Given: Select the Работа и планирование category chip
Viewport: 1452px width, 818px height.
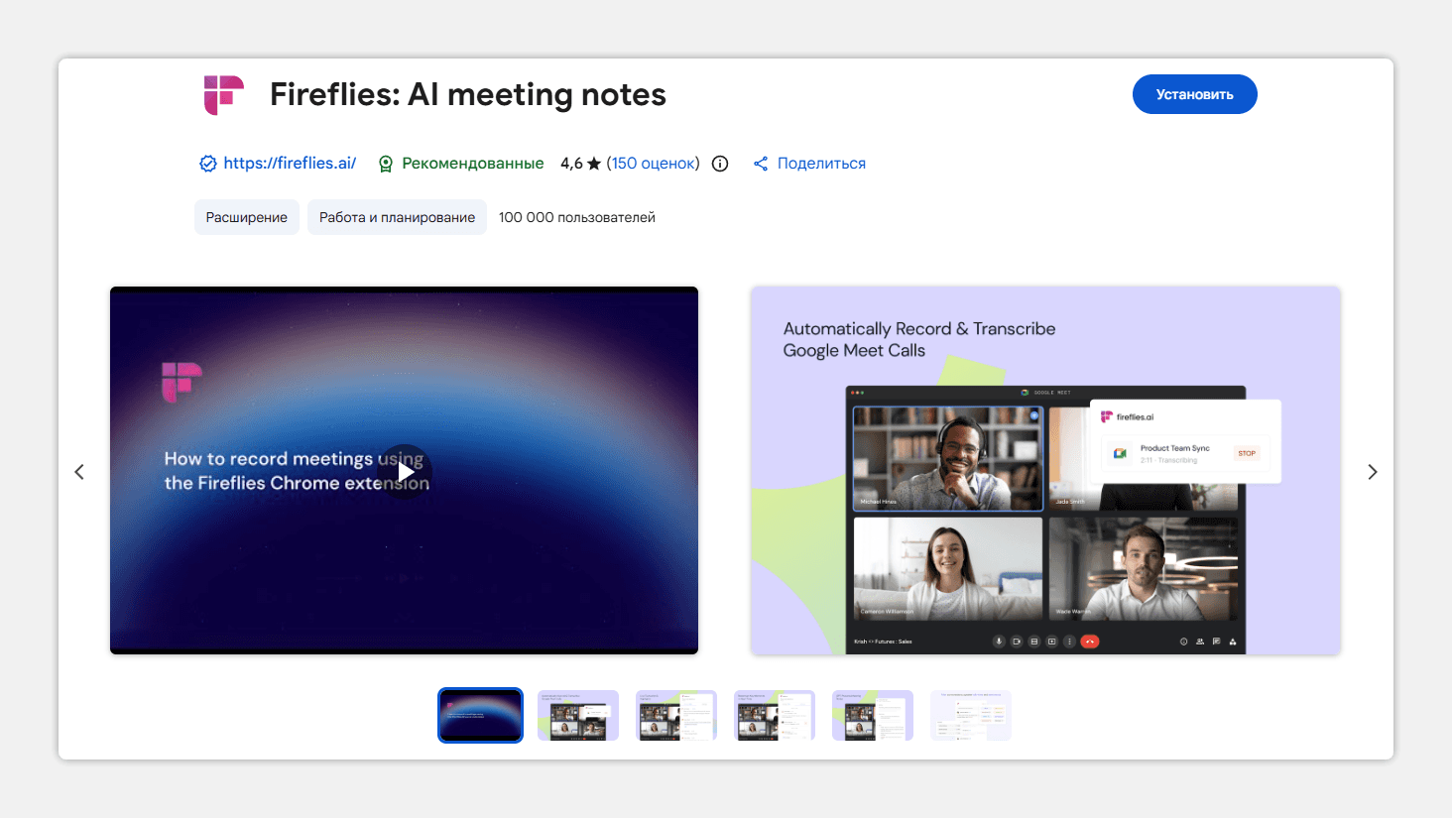Looking at the screenshot, I should (x=397, y=217).
